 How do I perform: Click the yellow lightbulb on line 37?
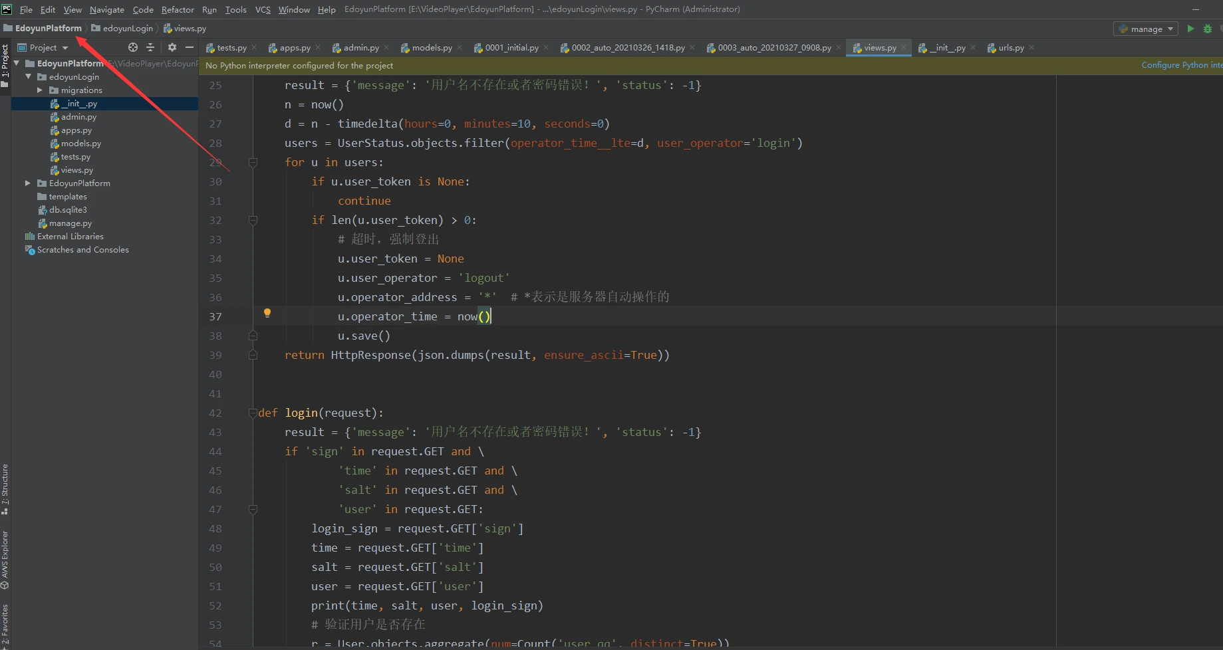tap(267, 313)
